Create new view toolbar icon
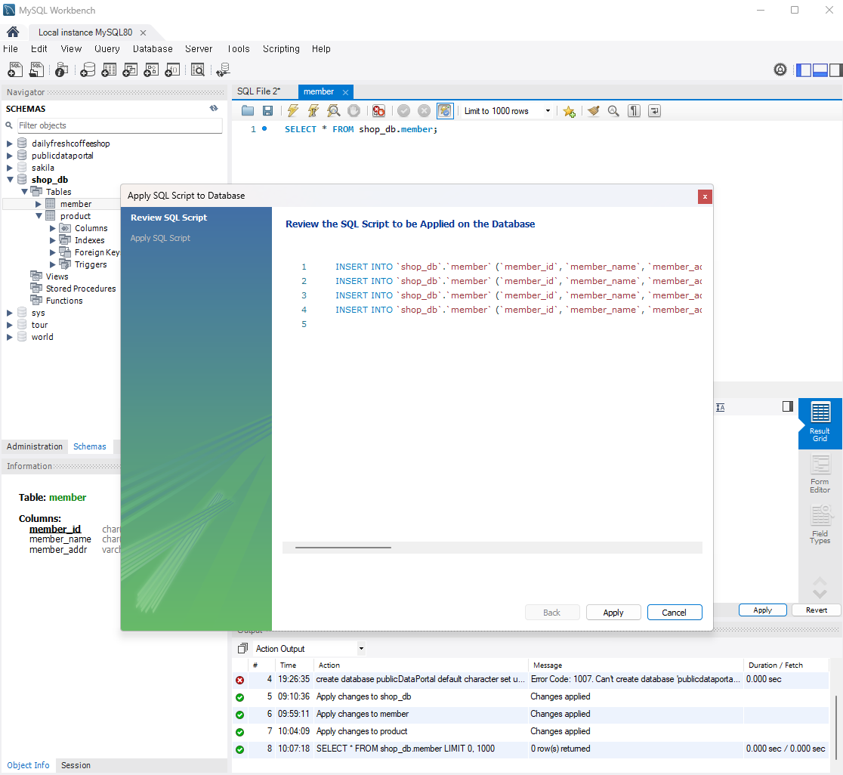 (x=130, y=69)
